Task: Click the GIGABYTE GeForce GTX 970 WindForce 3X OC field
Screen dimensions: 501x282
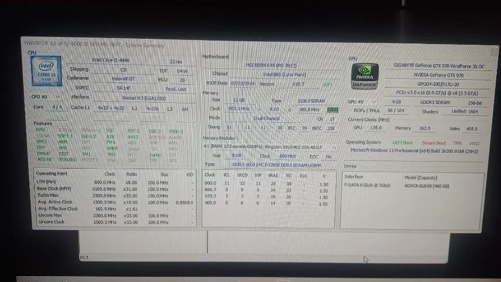Action: (x=439, y=66)
